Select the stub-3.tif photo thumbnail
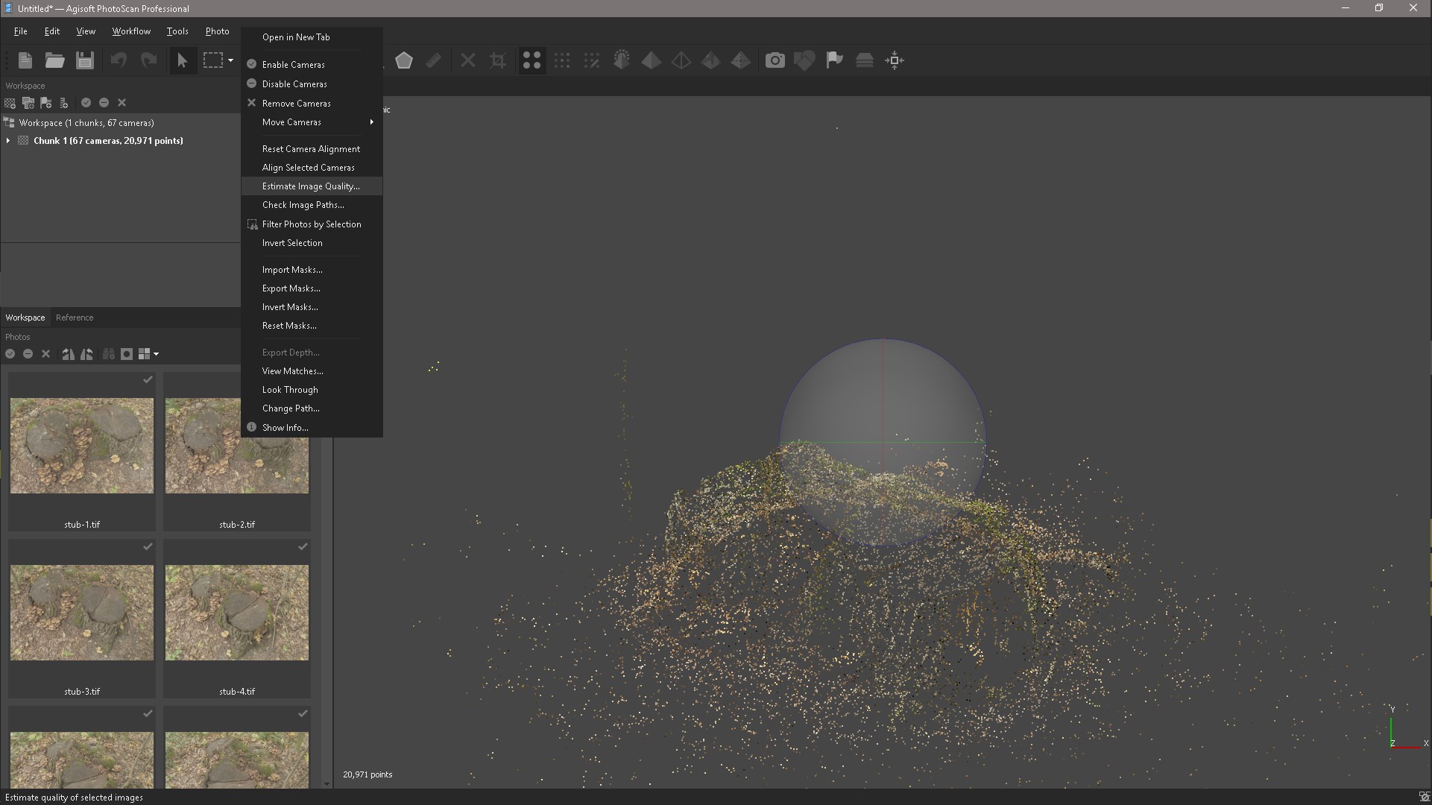The image size is (1432, 805). coord(82,612)
